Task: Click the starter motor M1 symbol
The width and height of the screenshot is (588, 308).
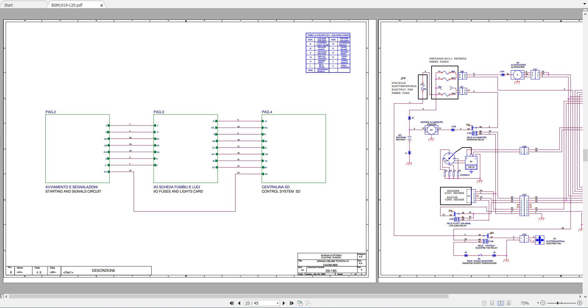Action: (431, 130)
